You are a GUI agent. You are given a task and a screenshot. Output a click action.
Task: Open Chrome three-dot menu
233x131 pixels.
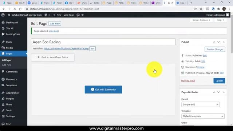coord(230,9)
